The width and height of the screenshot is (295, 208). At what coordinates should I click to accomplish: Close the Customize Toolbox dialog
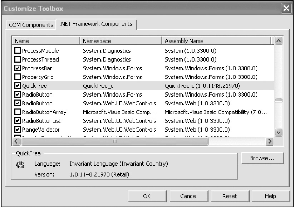coord(286,9)
